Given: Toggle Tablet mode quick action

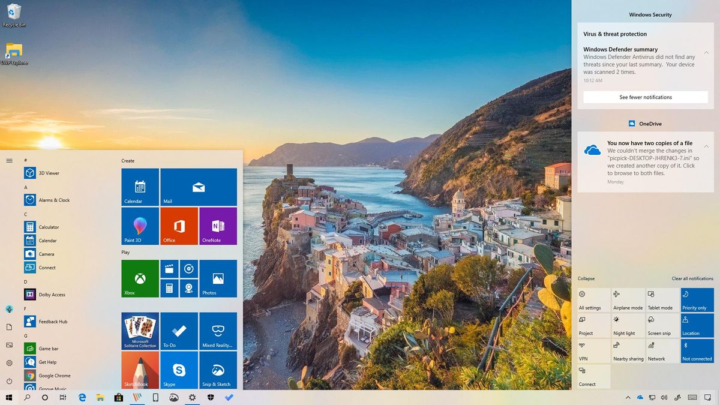Looking at the screenshot, I should (x=663, y=300).
